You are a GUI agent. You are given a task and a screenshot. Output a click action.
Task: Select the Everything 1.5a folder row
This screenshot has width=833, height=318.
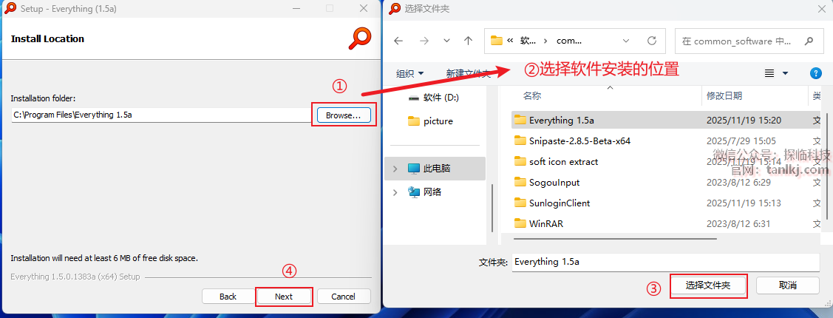pos(667,121)
